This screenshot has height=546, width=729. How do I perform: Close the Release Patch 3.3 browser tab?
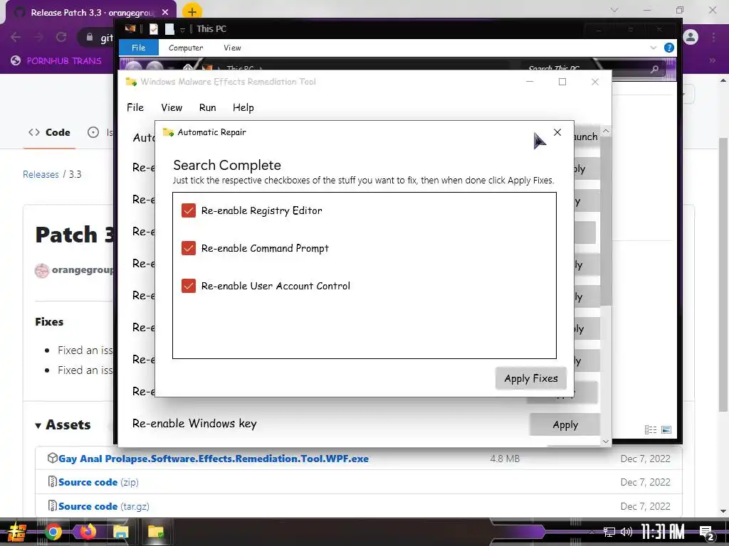[165, 13]
